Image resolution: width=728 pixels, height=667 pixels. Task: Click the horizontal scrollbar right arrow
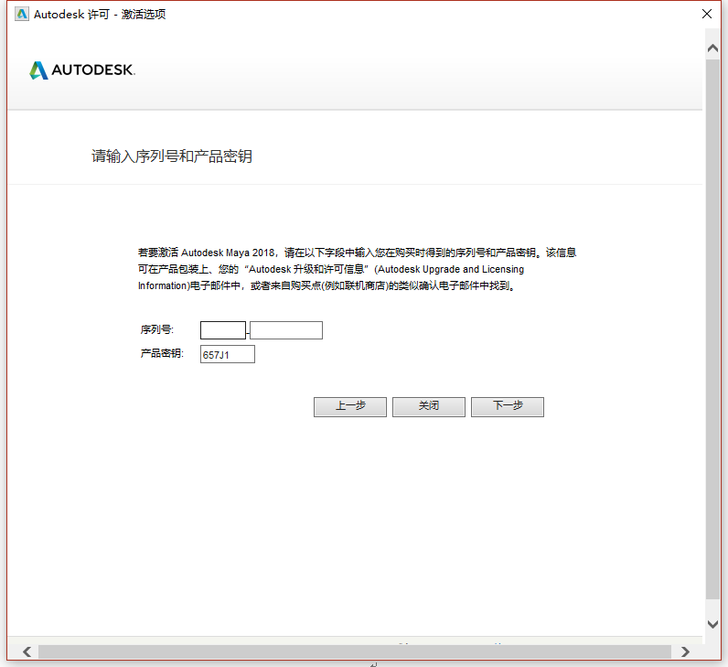[685, 651]
